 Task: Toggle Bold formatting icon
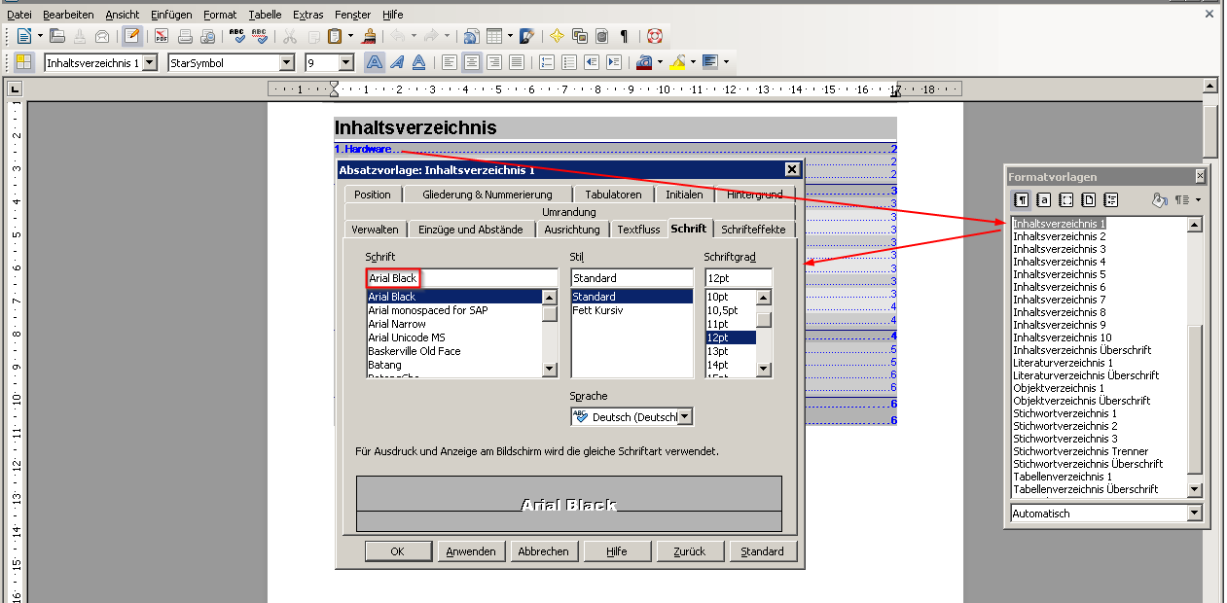(375, 62)
